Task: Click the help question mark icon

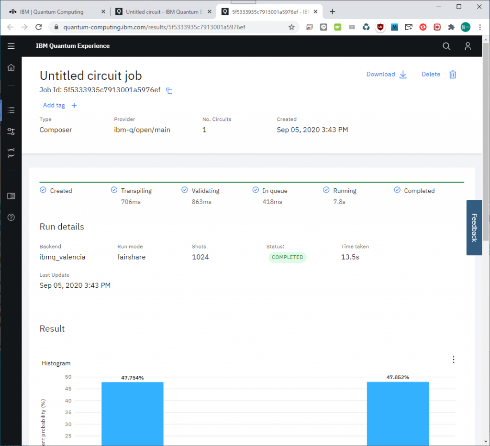Action: click(11, 217)
